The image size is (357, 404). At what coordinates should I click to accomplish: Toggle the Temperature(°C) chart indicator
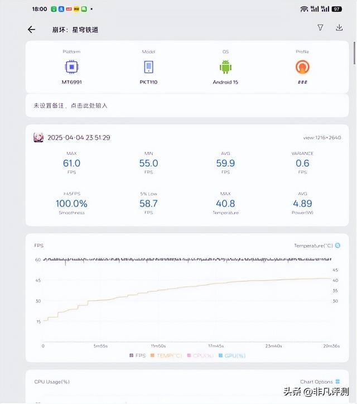[337, 246]
